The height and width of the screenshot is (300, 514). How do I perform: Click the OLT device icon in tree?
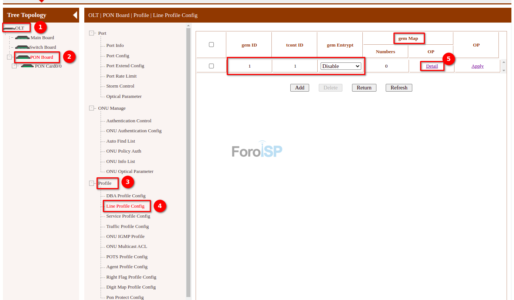(x=9, y=28)
